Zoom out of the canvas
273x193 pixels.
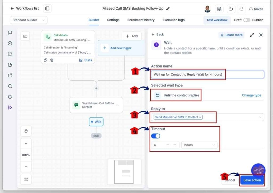pos(26,167)
